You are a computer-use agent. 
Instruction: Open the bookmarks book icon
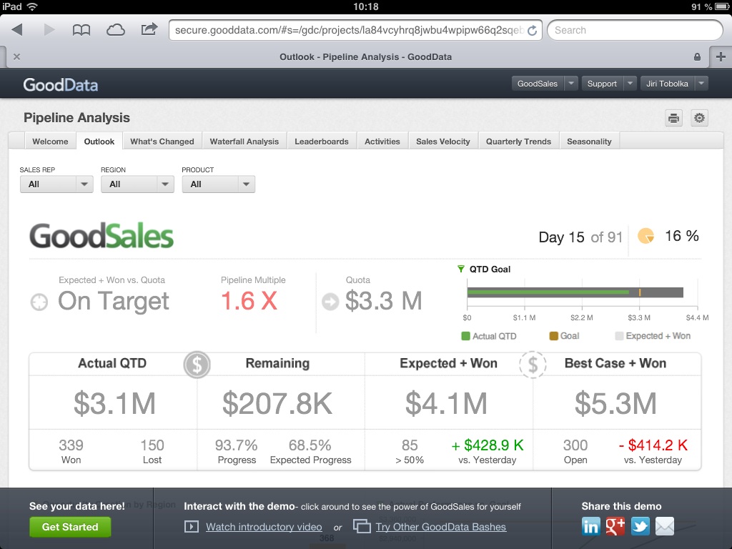[x=81, y=30]
